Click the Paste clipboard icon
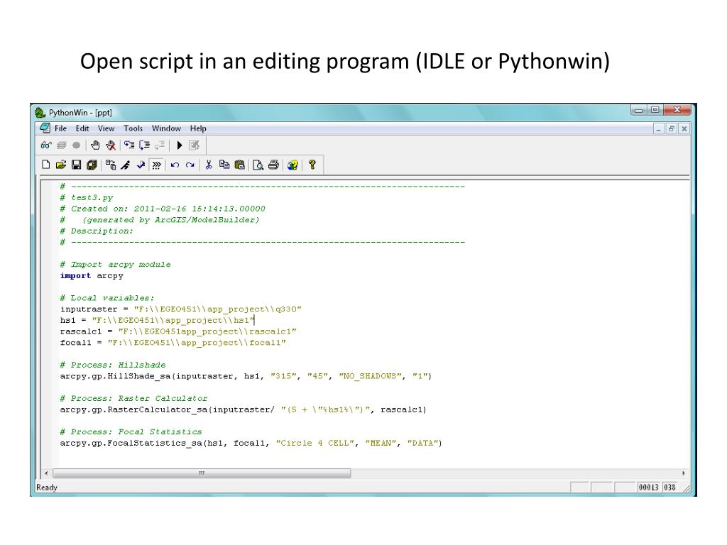 point(240,165)
